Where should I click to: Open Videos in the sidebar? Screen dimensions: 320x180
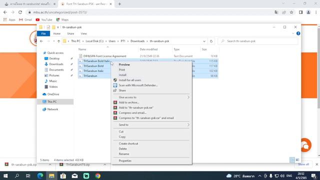click(x=53, y=86)
